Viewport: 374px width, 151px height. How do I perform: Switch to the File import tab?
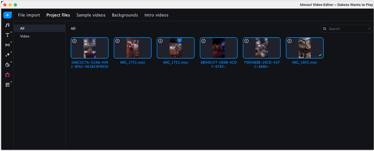tap(29, 15)
